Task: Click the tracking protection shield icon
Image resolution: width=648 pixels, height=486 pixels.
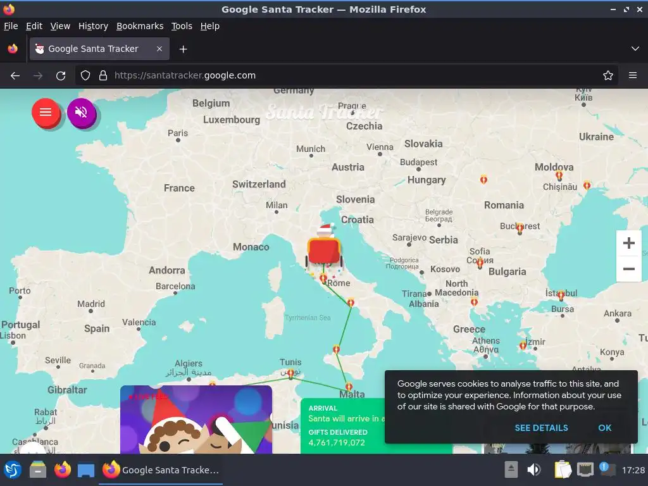Action: pyautogui.click(x=85, y=76)
